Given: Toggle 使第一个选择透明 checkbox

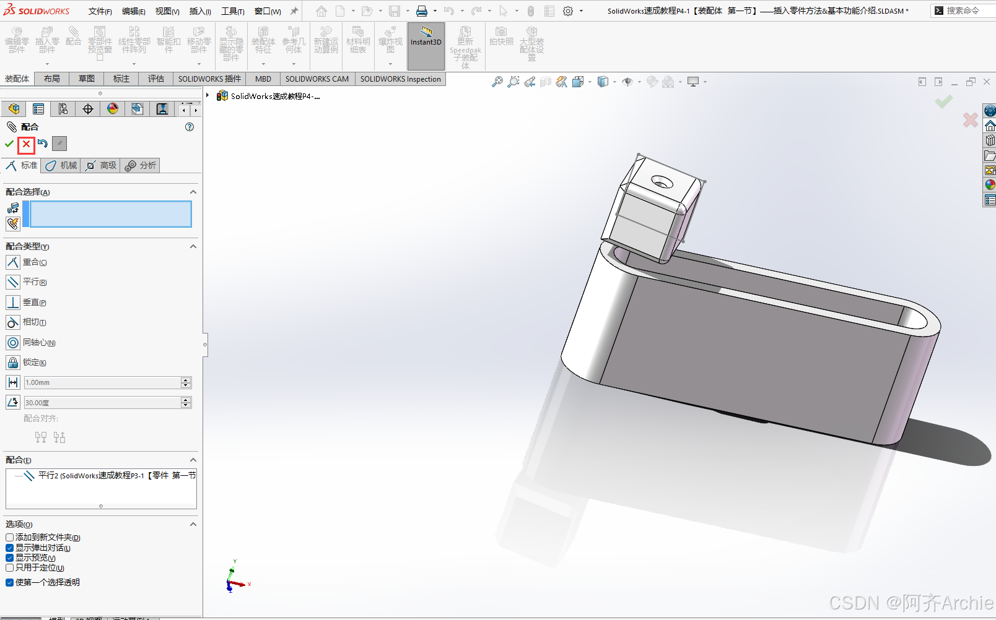Looking at the screenshot, I should [x=10, y=582].
